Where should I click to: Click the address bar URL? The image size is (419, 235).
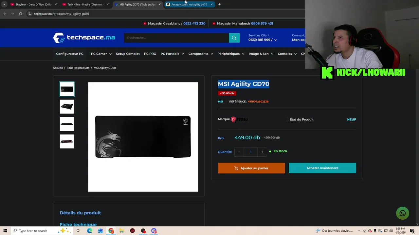click(x=62, y=14)
